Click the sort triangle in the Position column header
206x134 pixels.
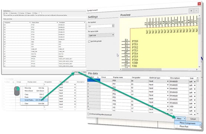click(x=98, y=77)
